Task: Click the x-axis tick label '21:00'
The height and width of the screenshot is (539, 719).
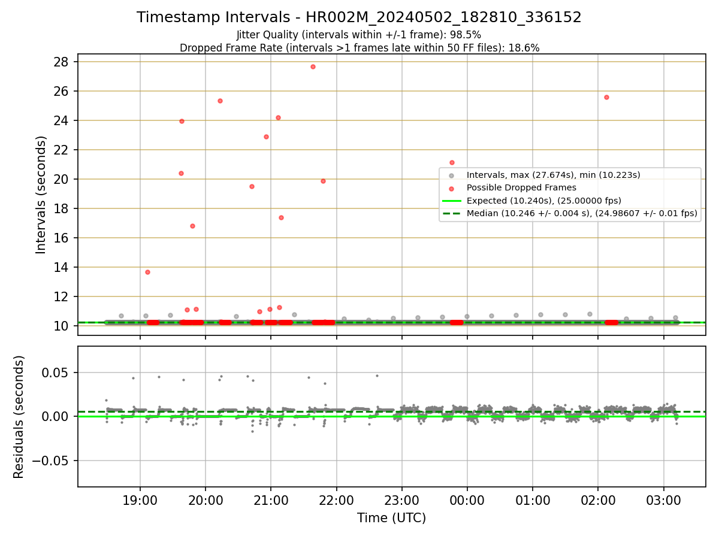Action: 271,499
